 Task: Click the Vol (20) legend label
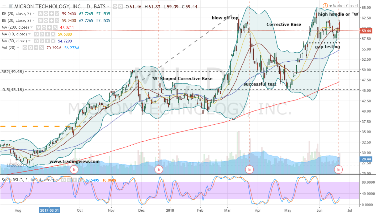[9, 48]
